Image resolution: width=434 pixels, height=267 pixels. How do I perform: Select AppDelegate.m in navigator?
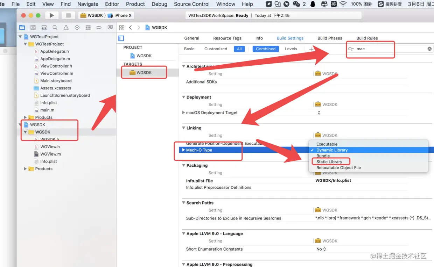click(x=55, y=59)
